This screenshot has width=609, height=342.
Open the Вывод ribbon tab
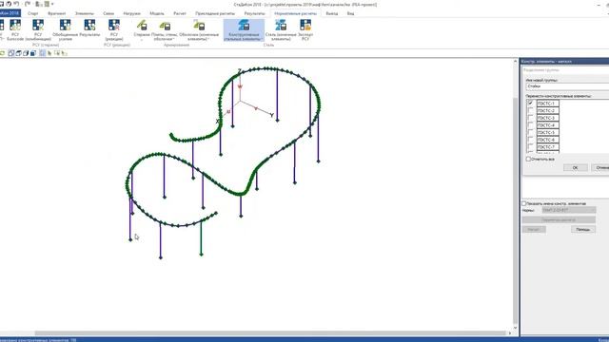click(x=332, y=13)
